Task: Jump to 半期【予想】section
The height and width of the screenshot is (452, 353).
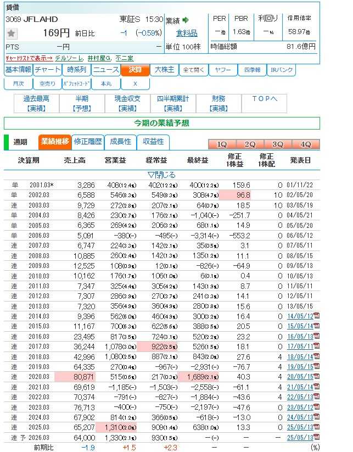Action: [x=82, y=103]
